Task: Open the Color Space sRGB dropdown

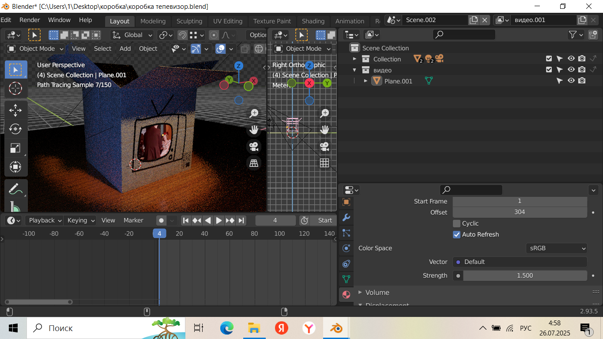Action: pyautogui.click(x=556, y=248)
